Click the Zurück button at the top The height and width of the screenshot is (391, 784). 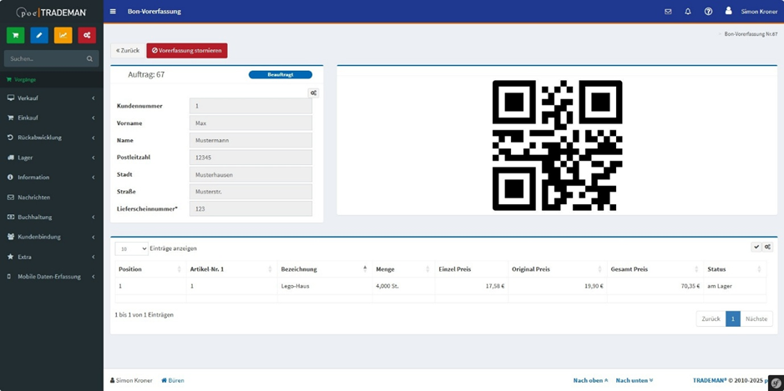128,50
